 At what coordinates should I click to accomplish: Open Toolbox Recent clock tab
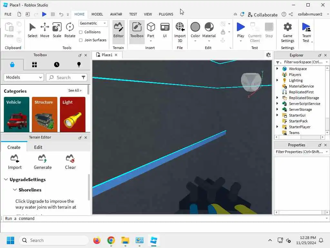click(57, 65)
